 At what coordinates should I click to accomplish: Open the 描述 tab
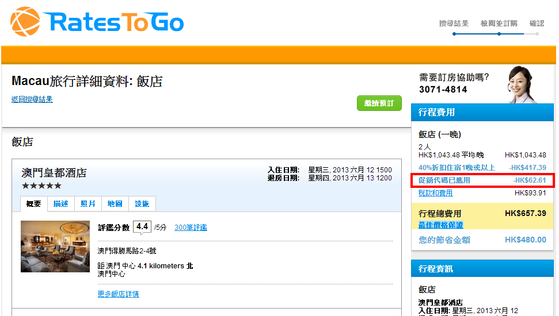tap(60, 204)
